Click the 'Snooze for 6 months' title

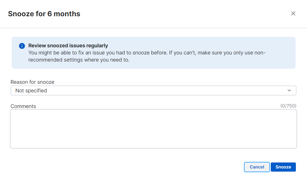click(44, 14)
